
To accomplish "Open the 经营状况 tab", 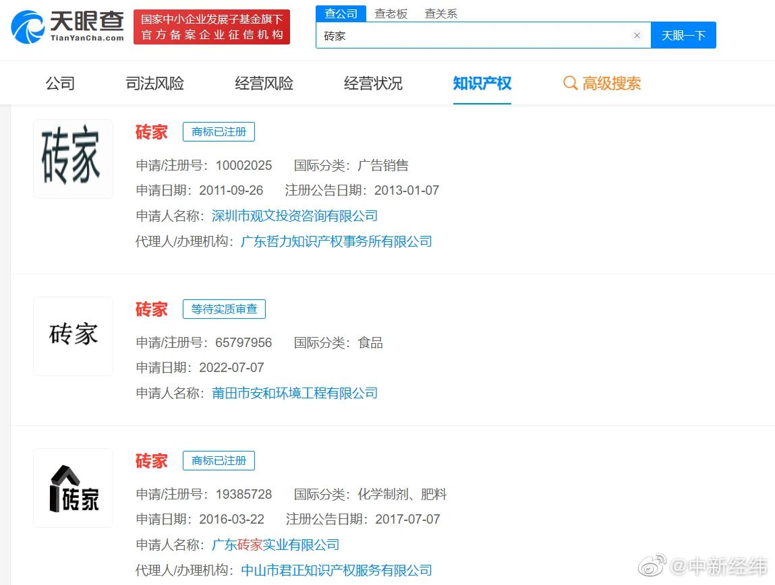I will [373, 83].
